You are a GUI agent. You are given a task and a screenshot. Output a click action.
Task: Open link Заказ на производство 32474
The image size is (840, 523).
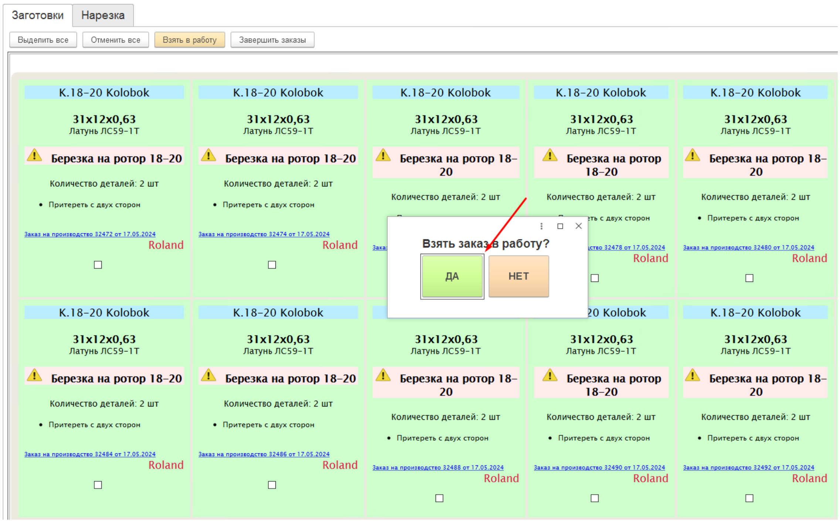pos(264,234)
